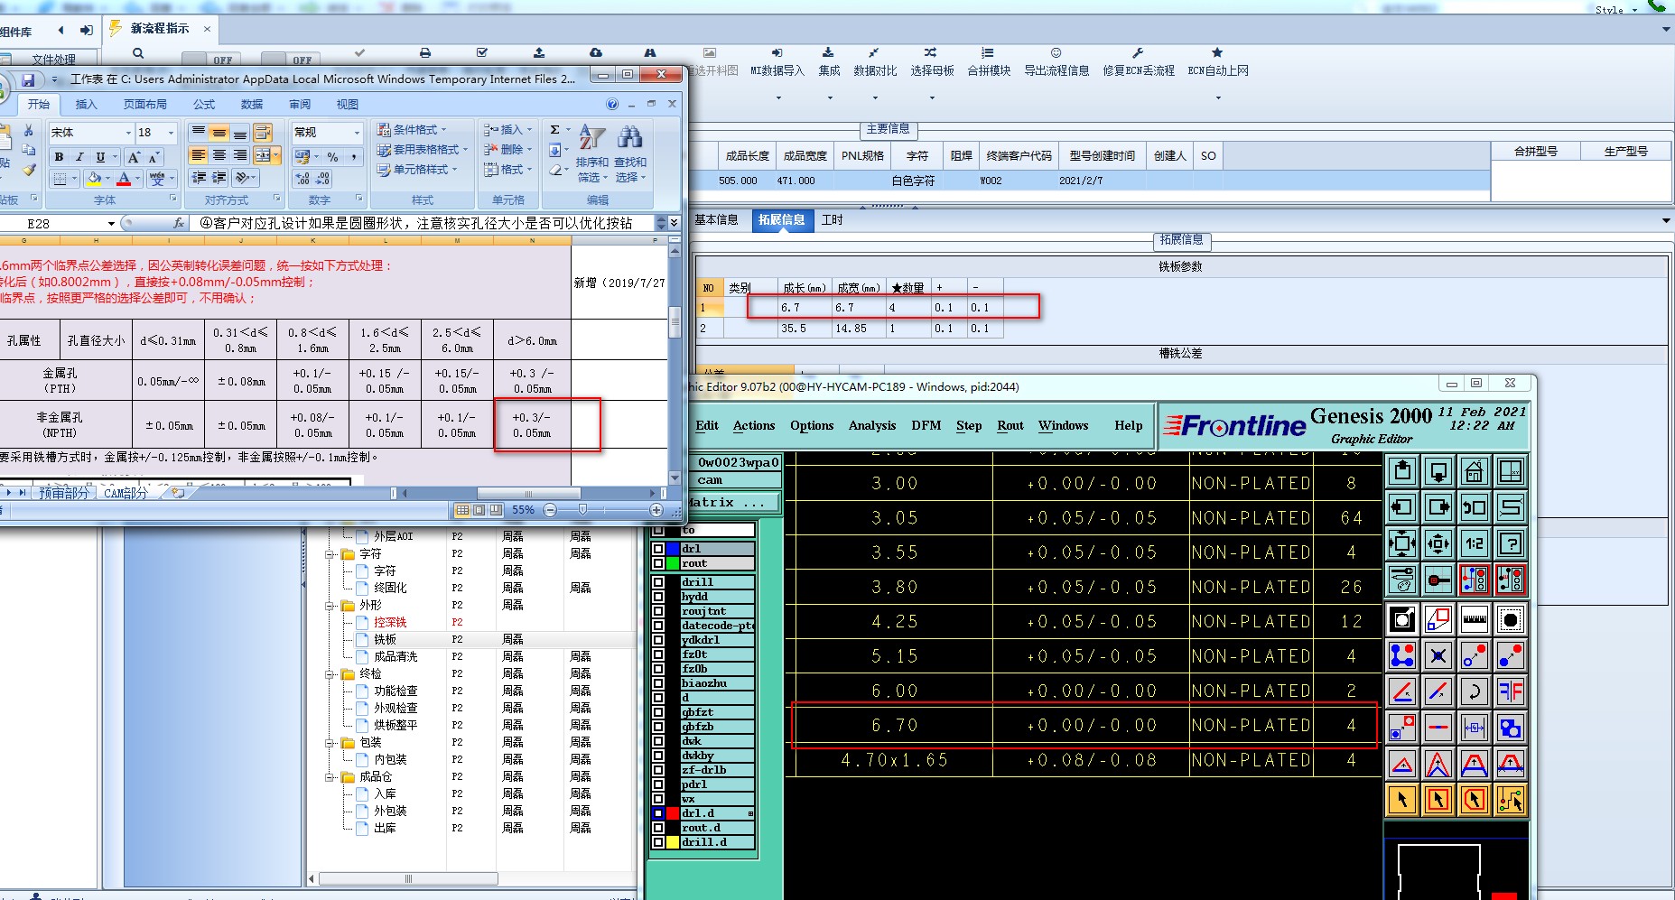This screenshot has width=1675, height=900.
Task: Click the Excel increase font size icon
Action: click(134, 157)
